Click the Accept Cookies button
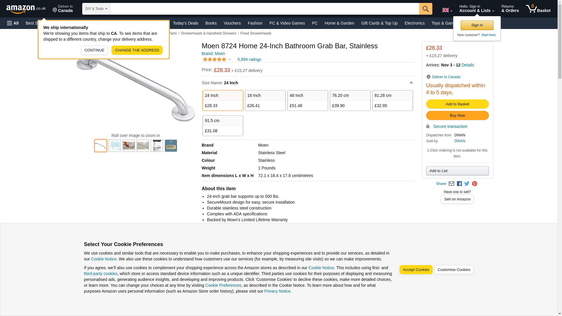562x316 pixels. (416, 269)
